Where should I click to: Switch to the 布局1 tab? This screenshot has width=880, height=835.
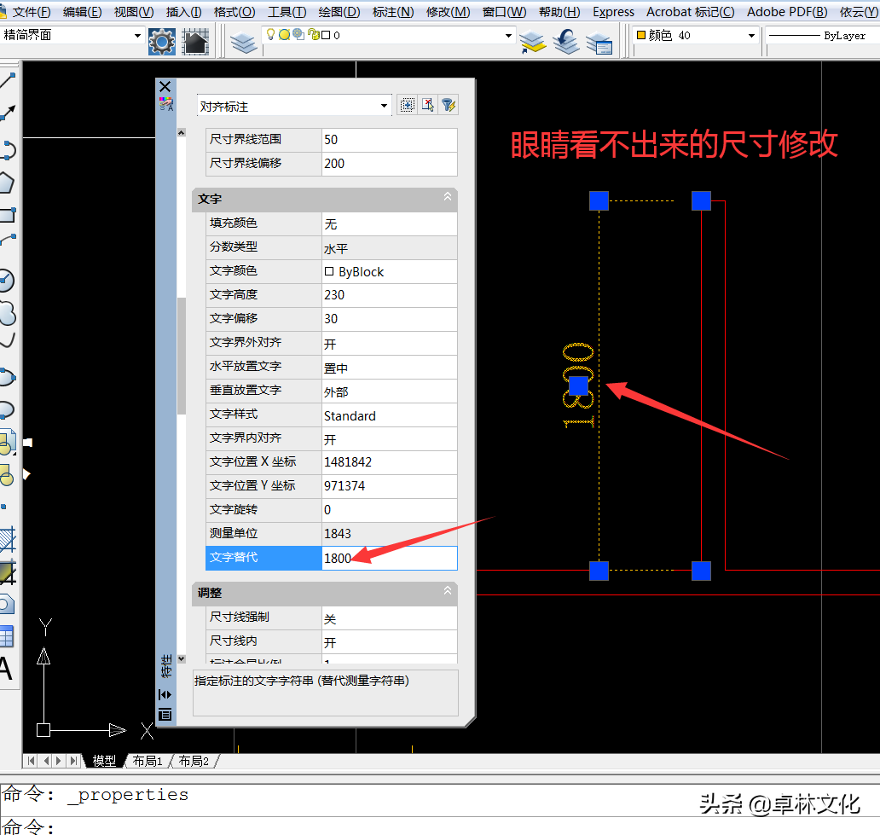tap(147, 761)
